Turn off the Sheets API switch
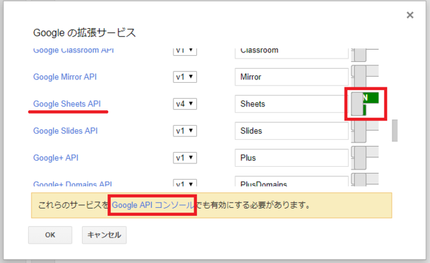The image size is (430, 263). (365, 104)
